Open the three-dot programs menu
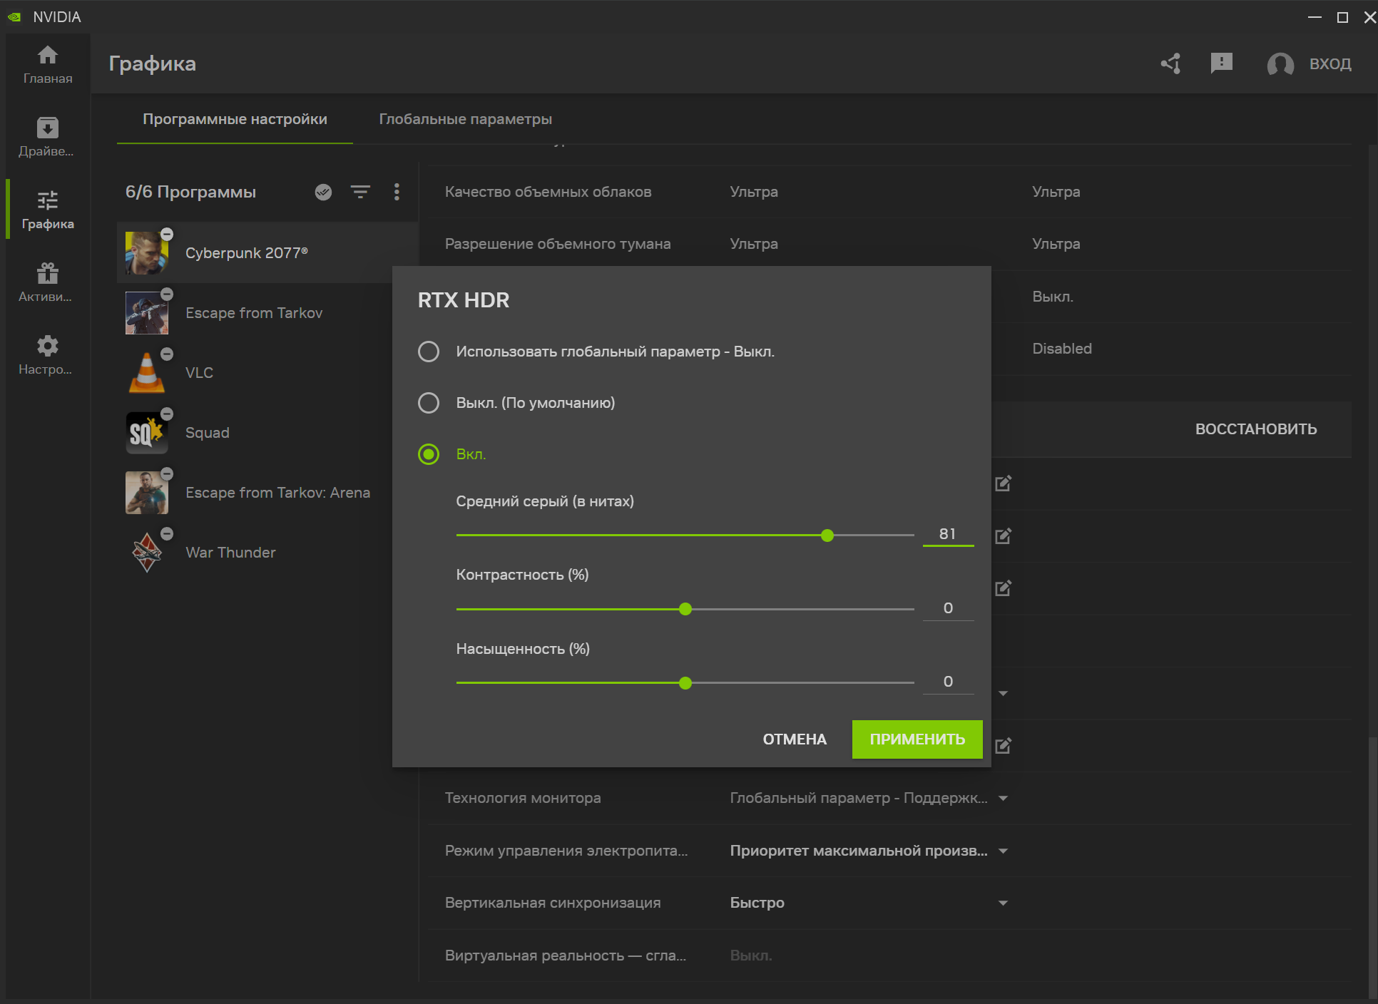 click(397, 192)
